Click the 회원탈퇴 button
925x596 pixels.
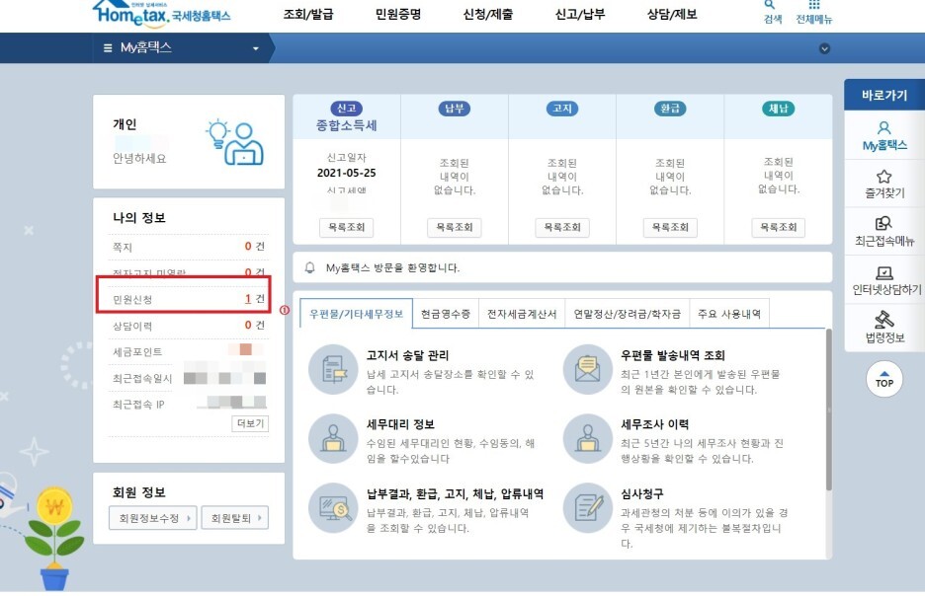click(x=235, y=518)
